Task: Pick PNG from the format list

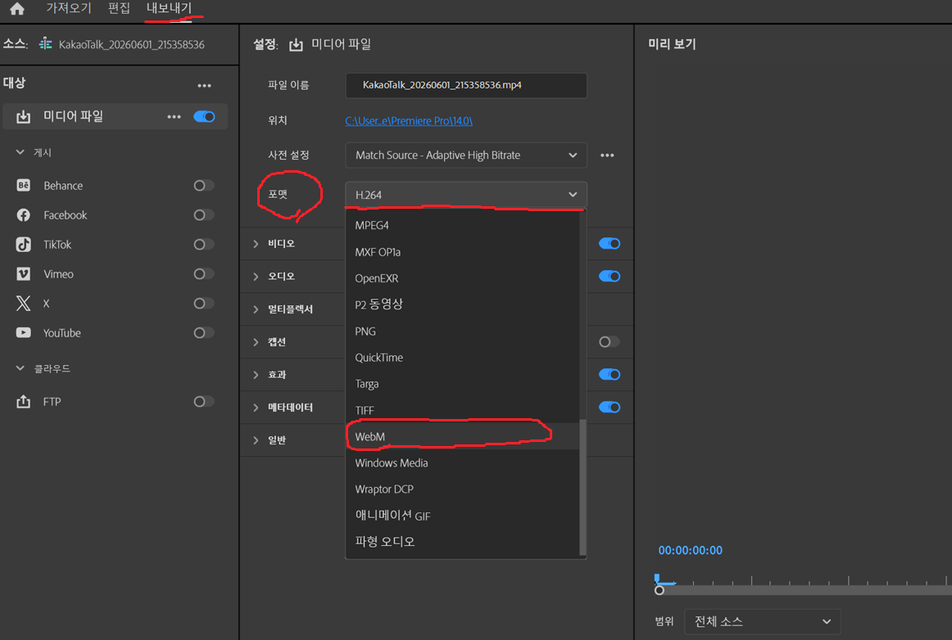Action: pyautogui.click(x=463, y=331)
